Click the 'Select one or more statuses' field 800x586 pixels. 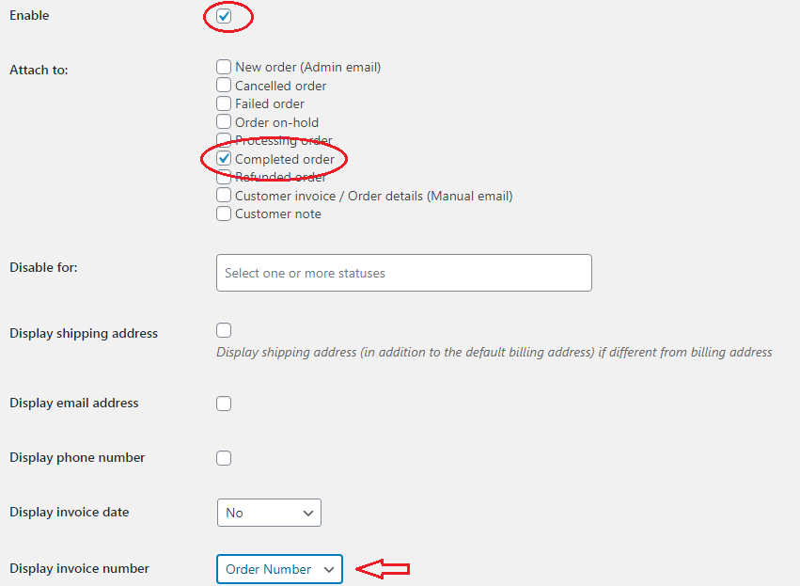tap(403, 272)
